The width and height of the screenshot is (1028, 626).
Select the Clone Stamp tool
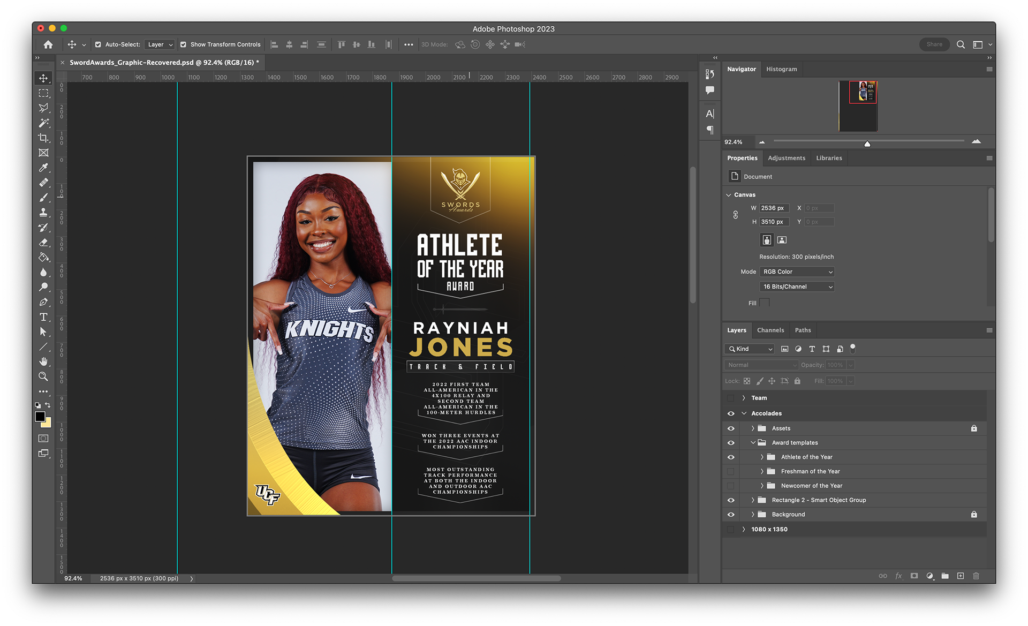click(43, 213)
